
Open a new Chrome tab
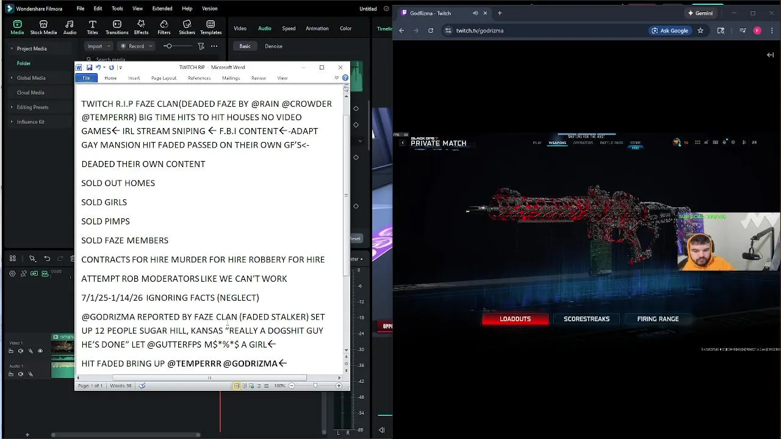500,13
